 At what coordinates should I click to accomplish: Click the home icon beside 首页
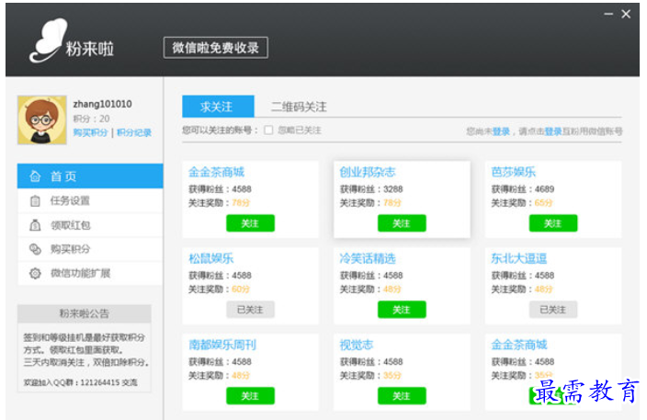click(35, 176)
